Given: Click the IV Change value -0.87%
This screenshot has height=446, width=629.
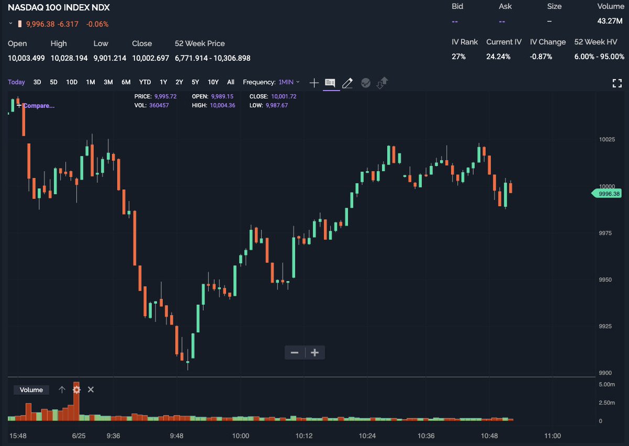Looking at the screenshot, I should point(541,57).
